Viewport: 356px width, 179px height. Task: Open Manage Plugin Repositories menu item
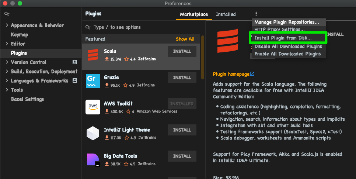tap(287, 22)
